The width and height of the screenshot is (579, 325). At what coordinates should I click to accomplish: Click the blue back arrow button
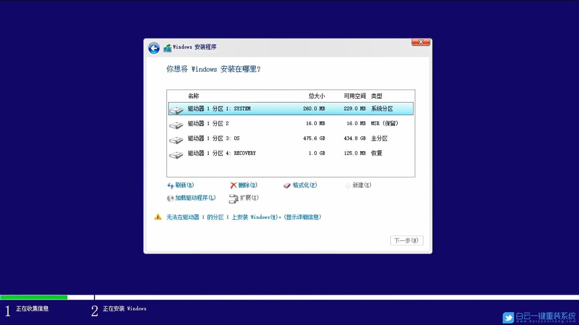(154, 48)
